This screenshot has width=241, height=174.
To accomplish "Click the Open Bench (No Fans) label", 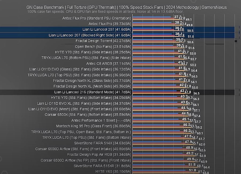I will 103,46.
